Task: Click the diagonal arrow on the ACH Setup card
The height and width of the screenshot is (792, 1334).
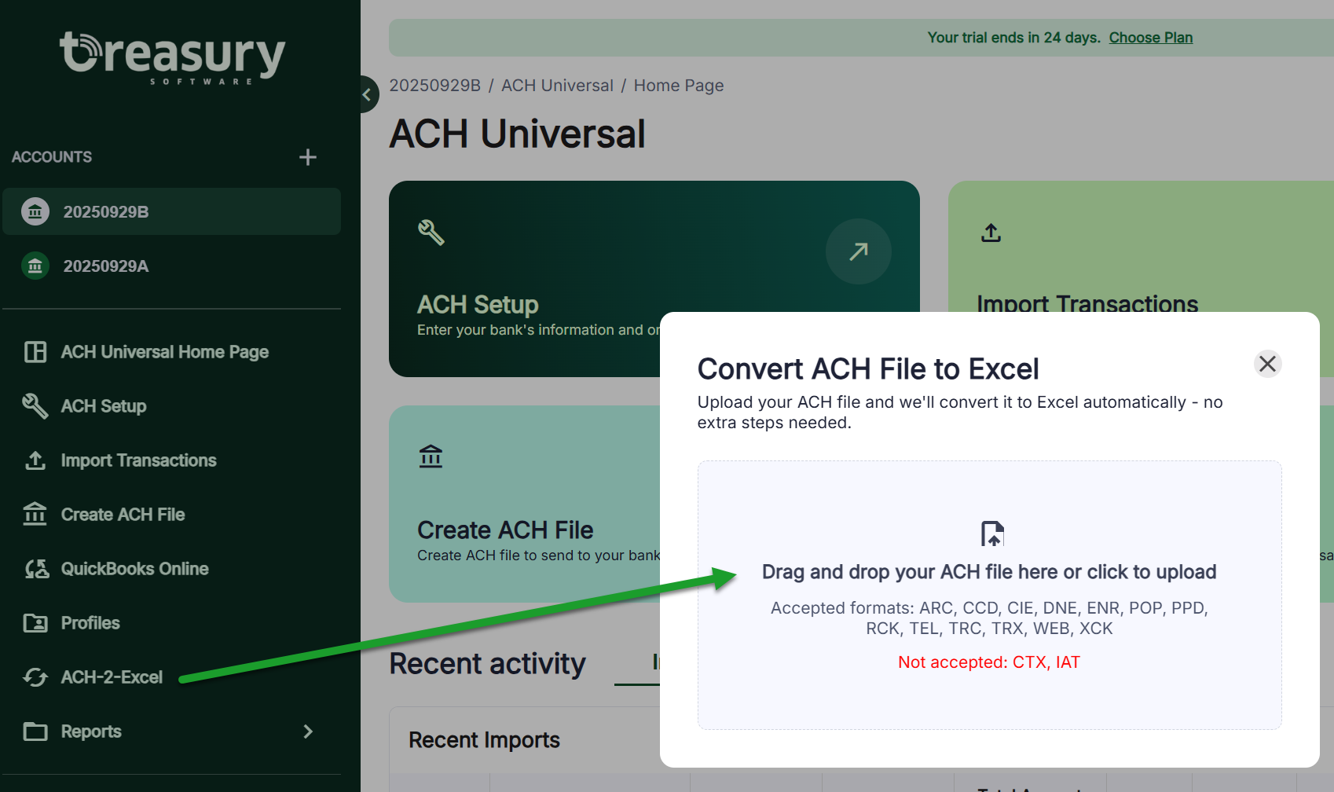Action: (858, 251)
